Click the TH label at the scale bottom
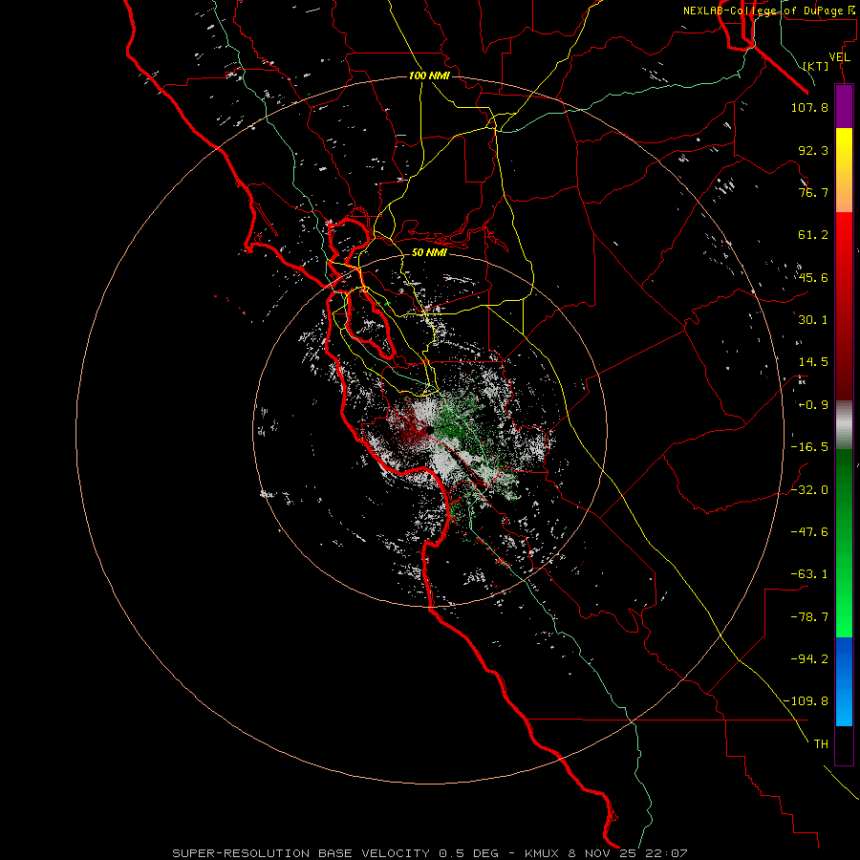Screen dimensions: 860x860 (821, 744)
